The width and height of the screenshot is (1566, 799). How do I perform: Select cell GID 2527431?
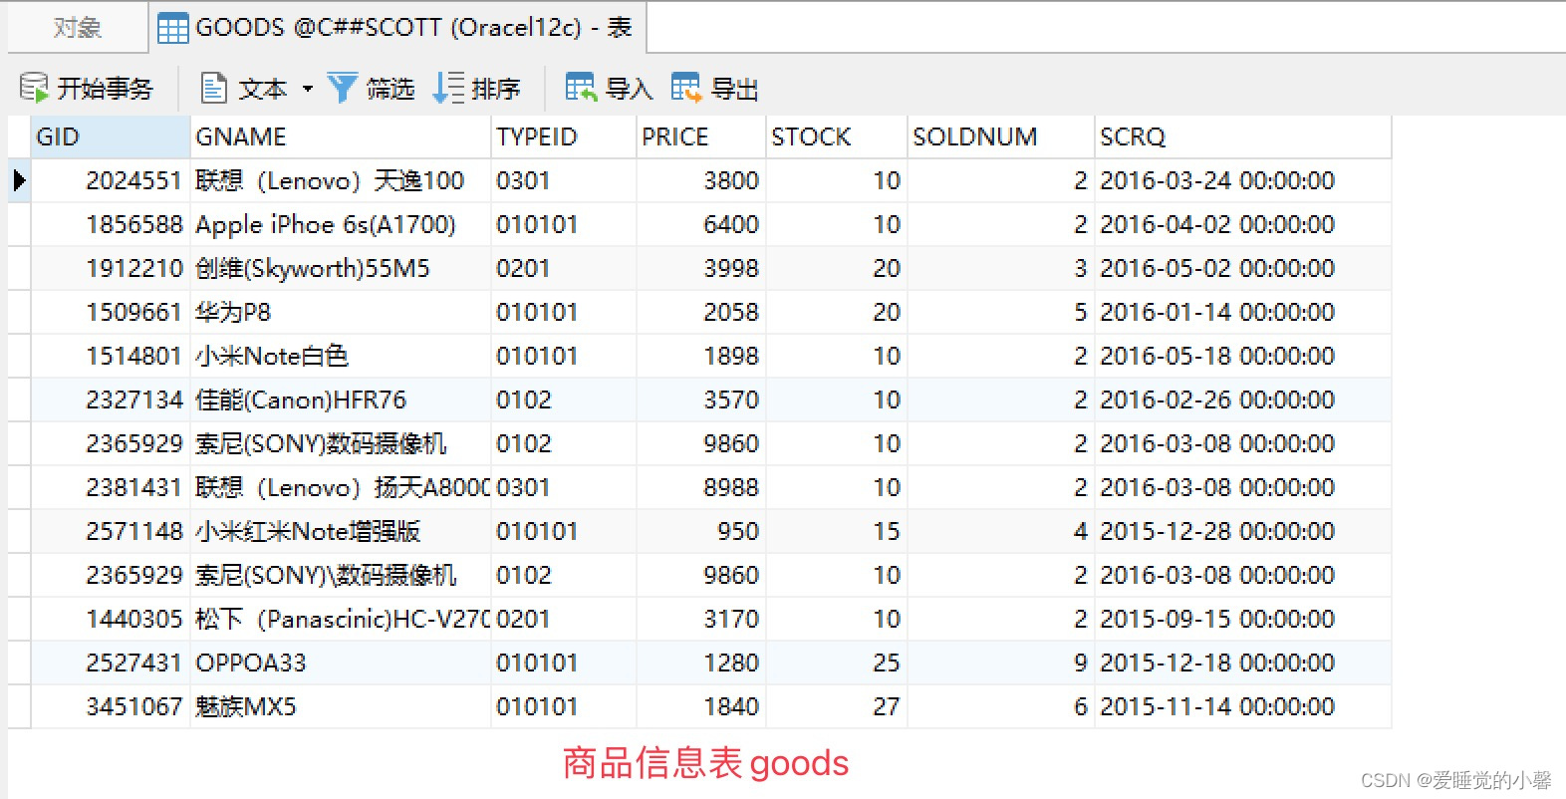(111, 663)
